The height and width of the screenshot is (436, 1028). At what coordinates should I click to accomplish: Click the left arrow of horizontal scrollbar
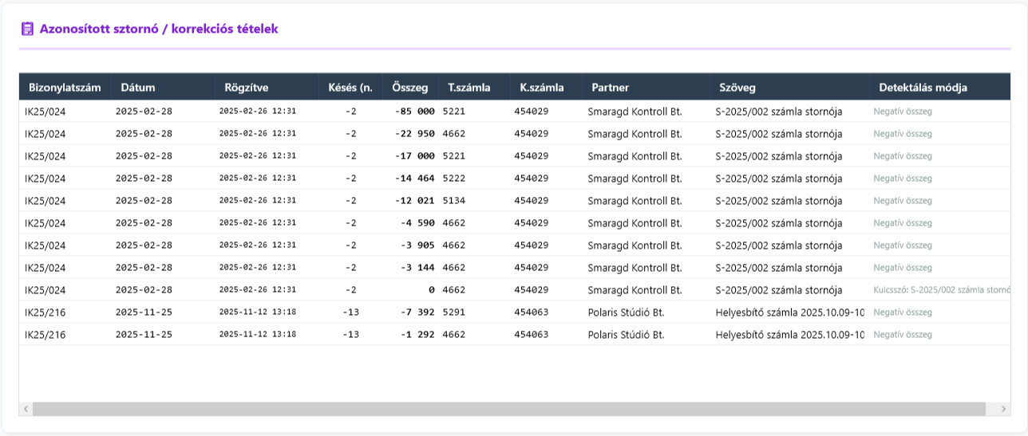(26, 409)
